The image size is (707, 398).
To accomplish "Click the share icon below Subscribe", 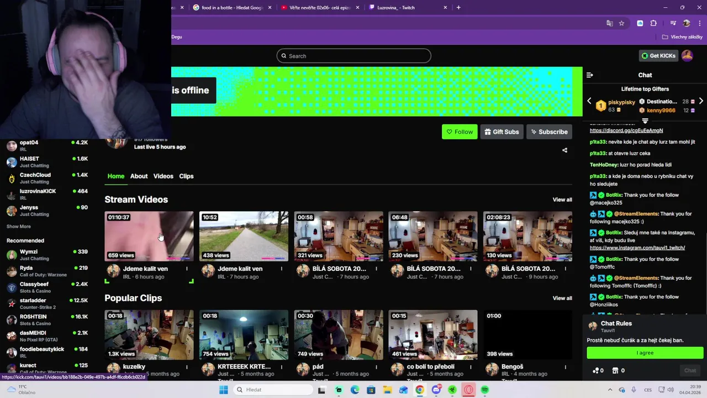I will pos(564,150).
